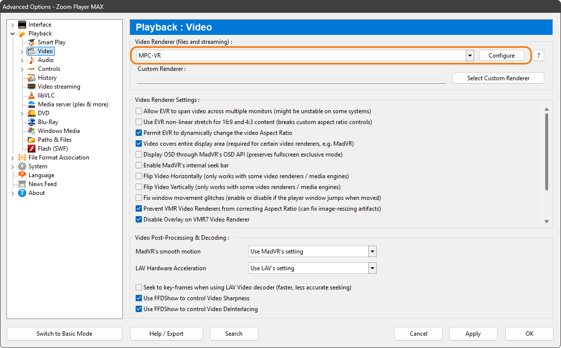Confirm with OK button

tap(529, 334)
